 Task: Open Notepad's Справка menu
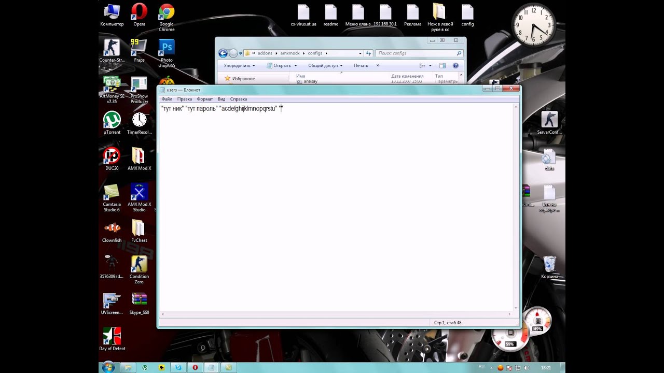(x=239, y=99)
